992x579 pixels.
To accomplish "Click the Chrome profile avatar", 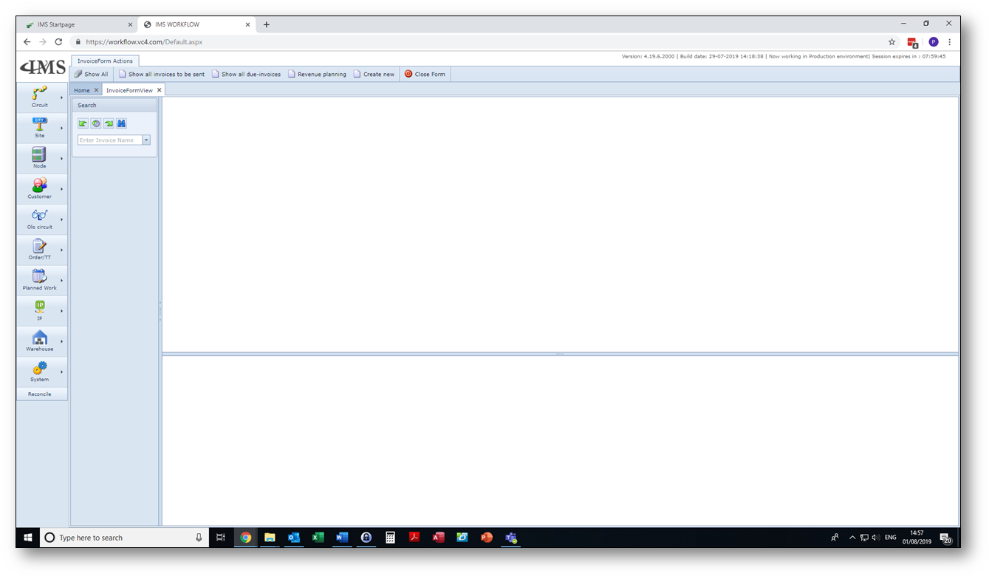I will 934,42.
